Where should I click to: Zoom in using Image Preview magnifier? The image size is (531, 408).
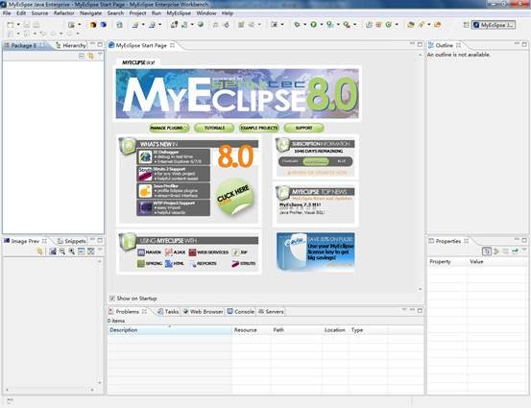click(72, 252)
